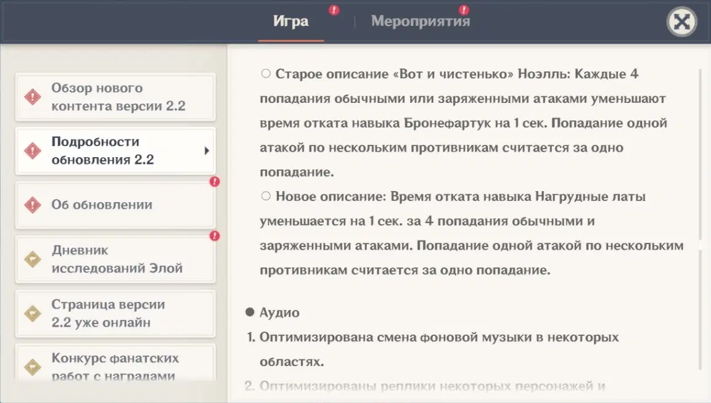Click the notice text vertical scrollbar

(700, 154)
